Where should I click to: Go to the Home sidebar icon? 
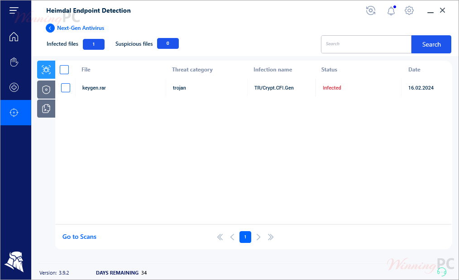(x=14, y=37)
